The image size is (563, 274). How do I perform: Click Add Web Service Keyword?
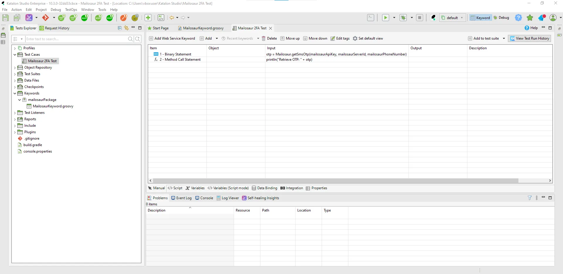[172, 38]
